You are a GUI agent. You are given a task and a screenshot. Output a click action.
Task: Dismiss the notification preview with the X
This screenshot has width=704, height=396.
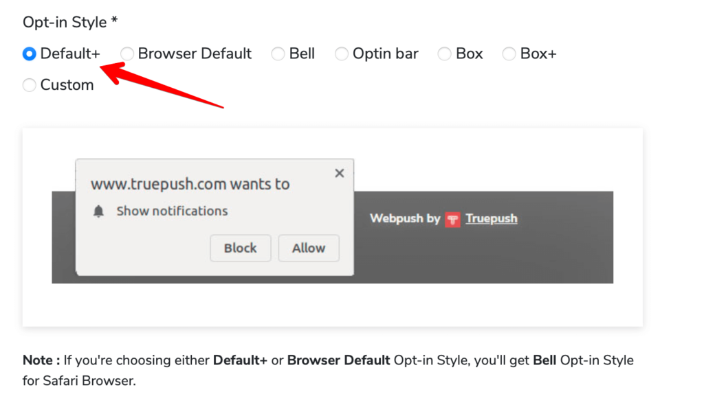[339, 173]
